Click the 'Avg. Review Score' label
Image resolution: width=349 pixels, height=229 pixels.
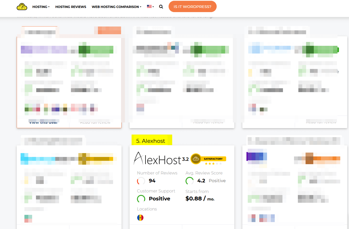pos(204,173)
